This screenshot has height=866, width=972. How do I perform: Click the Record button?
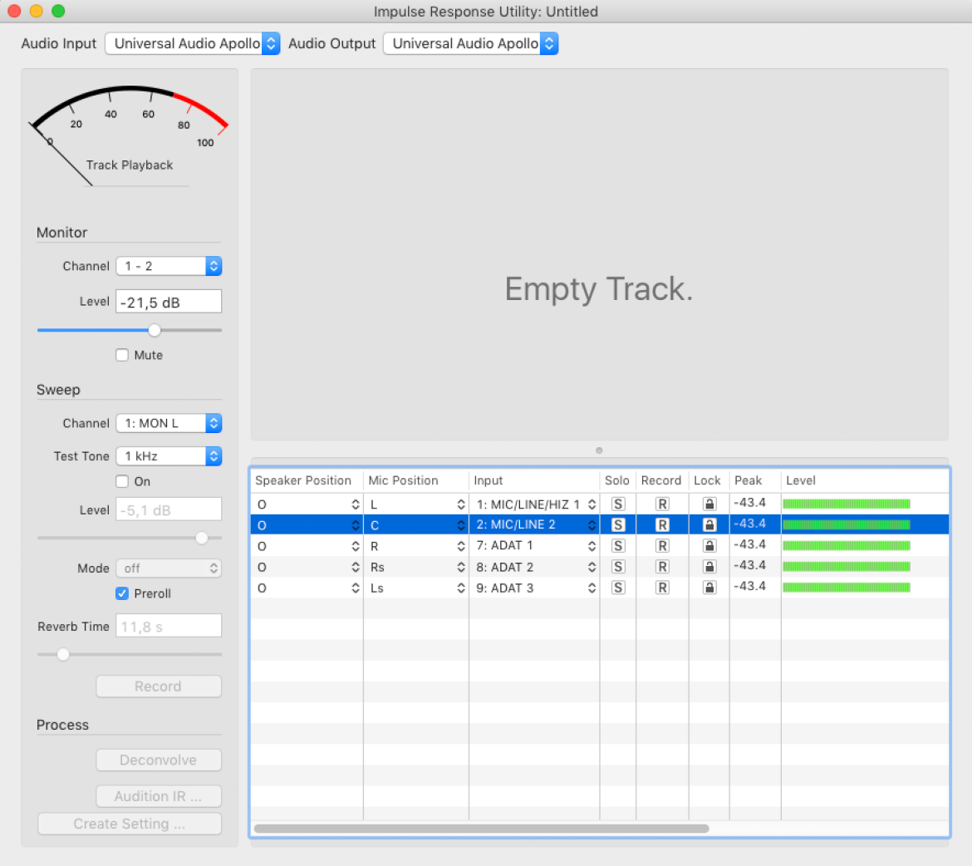coord(159,686)
